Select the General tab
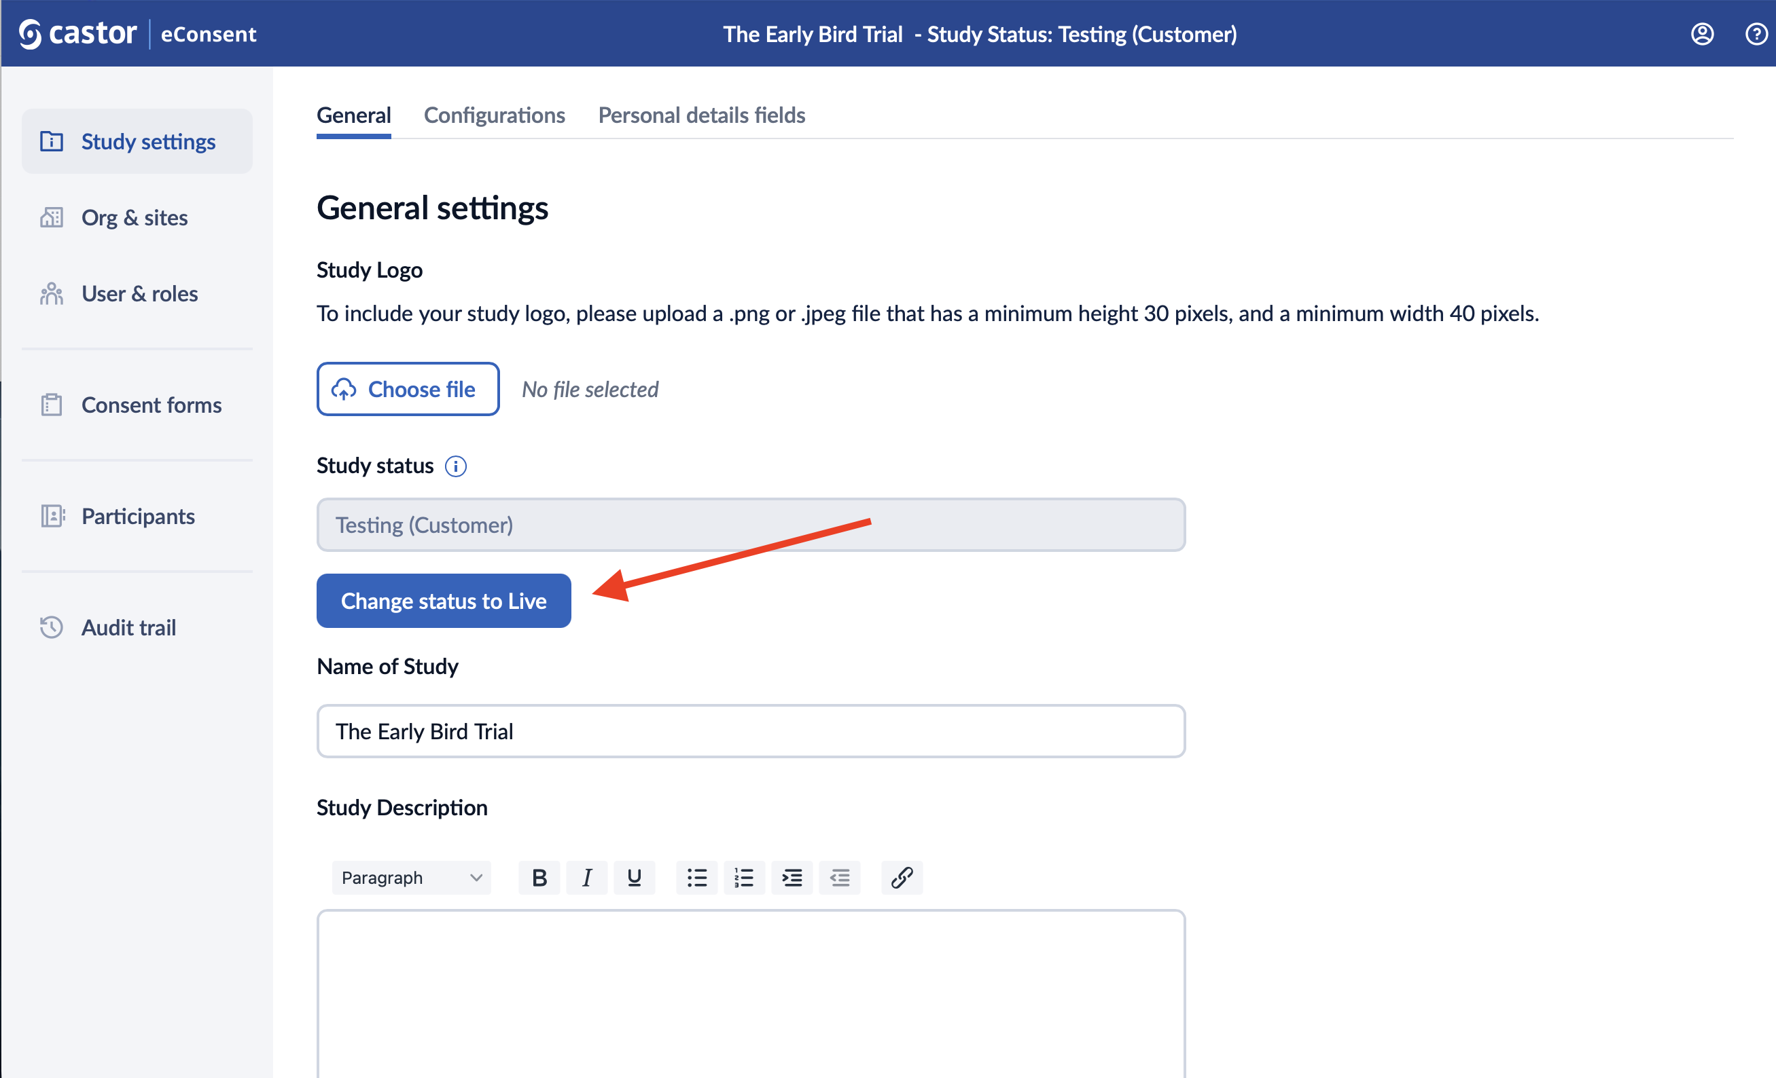The width and height of the screenshot is (1776, 1078). [x=354, y=115]
